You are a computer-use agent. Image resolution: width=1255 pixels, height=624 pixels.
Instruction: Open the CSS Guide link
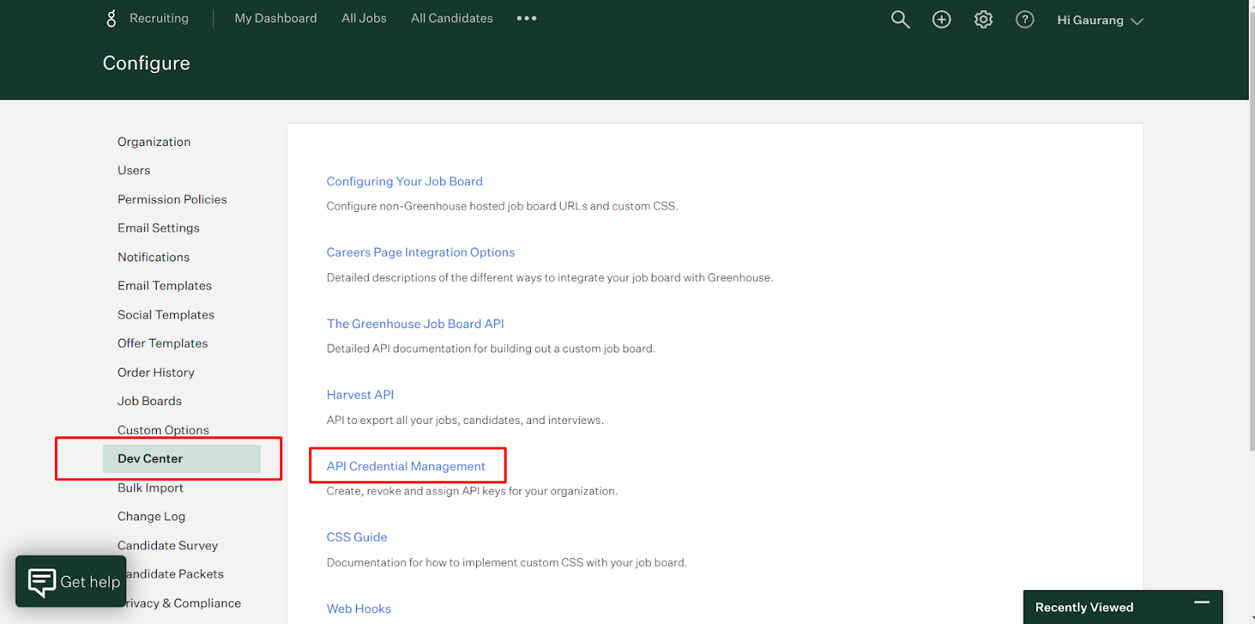pyautogui.click(x=357, y=537)
